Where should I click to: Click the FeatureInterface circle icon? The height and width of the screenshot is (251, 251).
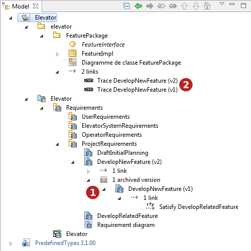(73, 44)
